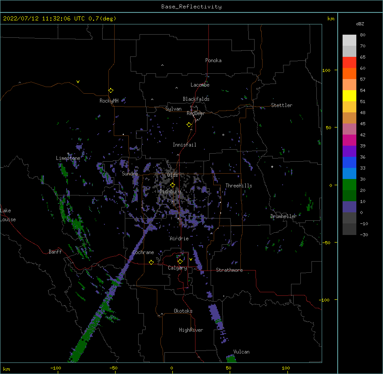Click the Sundre label
Viewport: 383px width, 374px height.
tap(130, 174)
